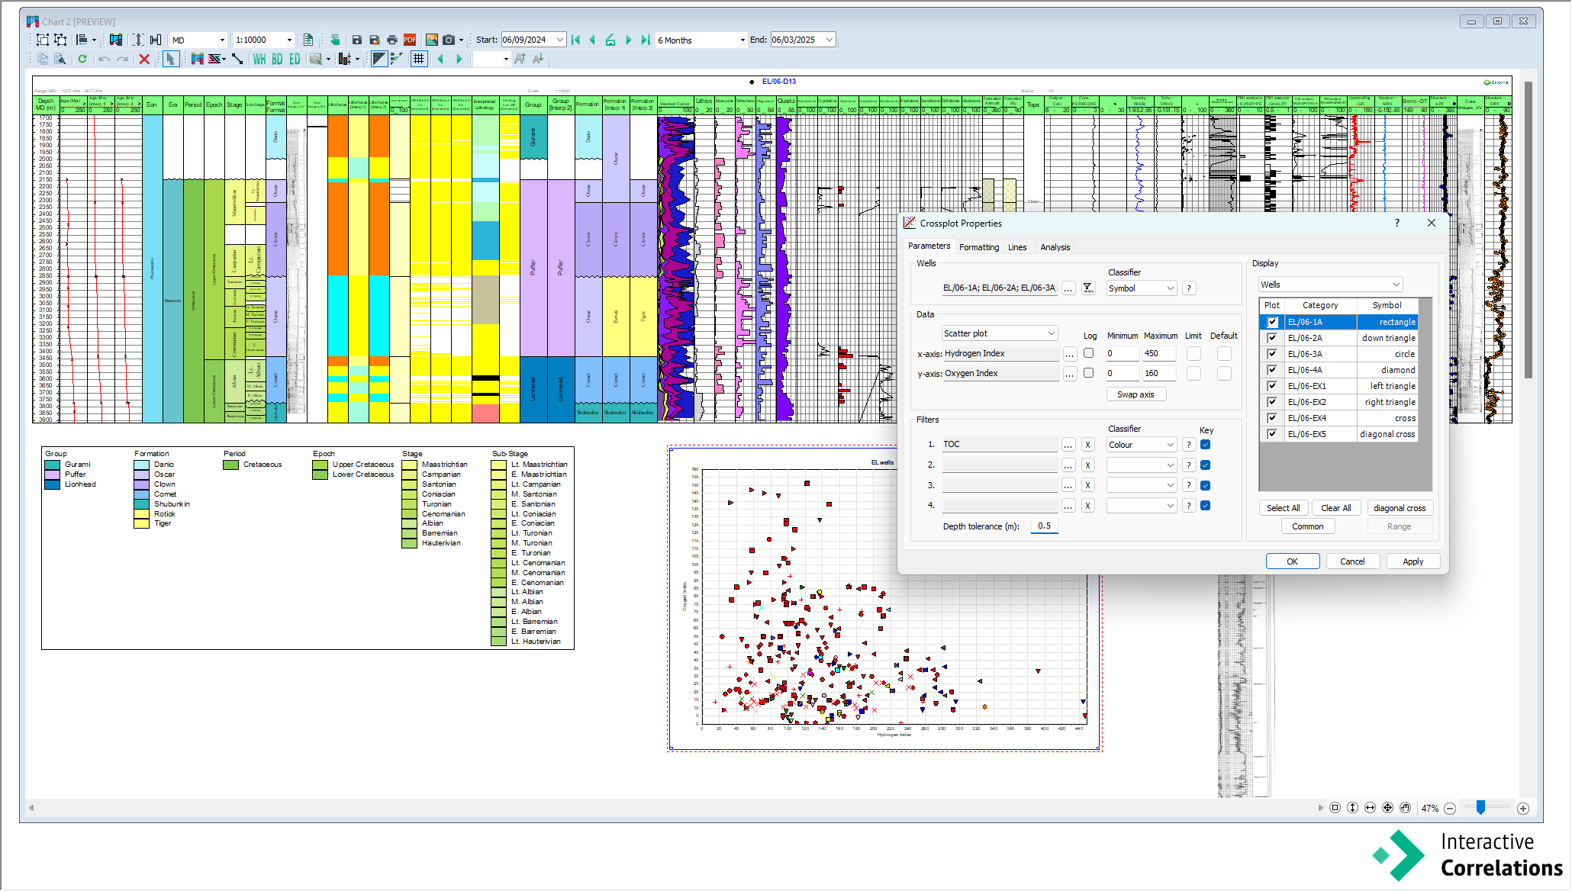This screenshot has width=1572, height=891.
Task: Click OK in Crossplot Properties
Action: pos(1292,561)
